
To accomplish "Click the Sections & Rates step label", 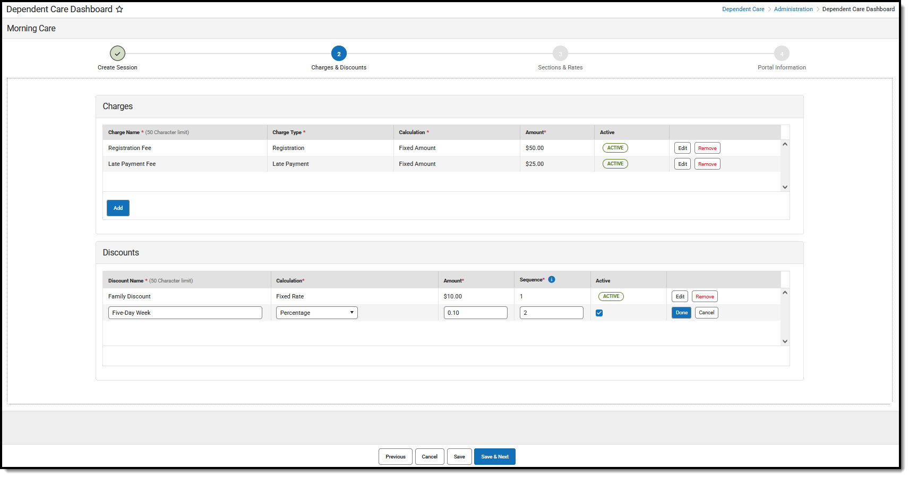I will 560,67.
